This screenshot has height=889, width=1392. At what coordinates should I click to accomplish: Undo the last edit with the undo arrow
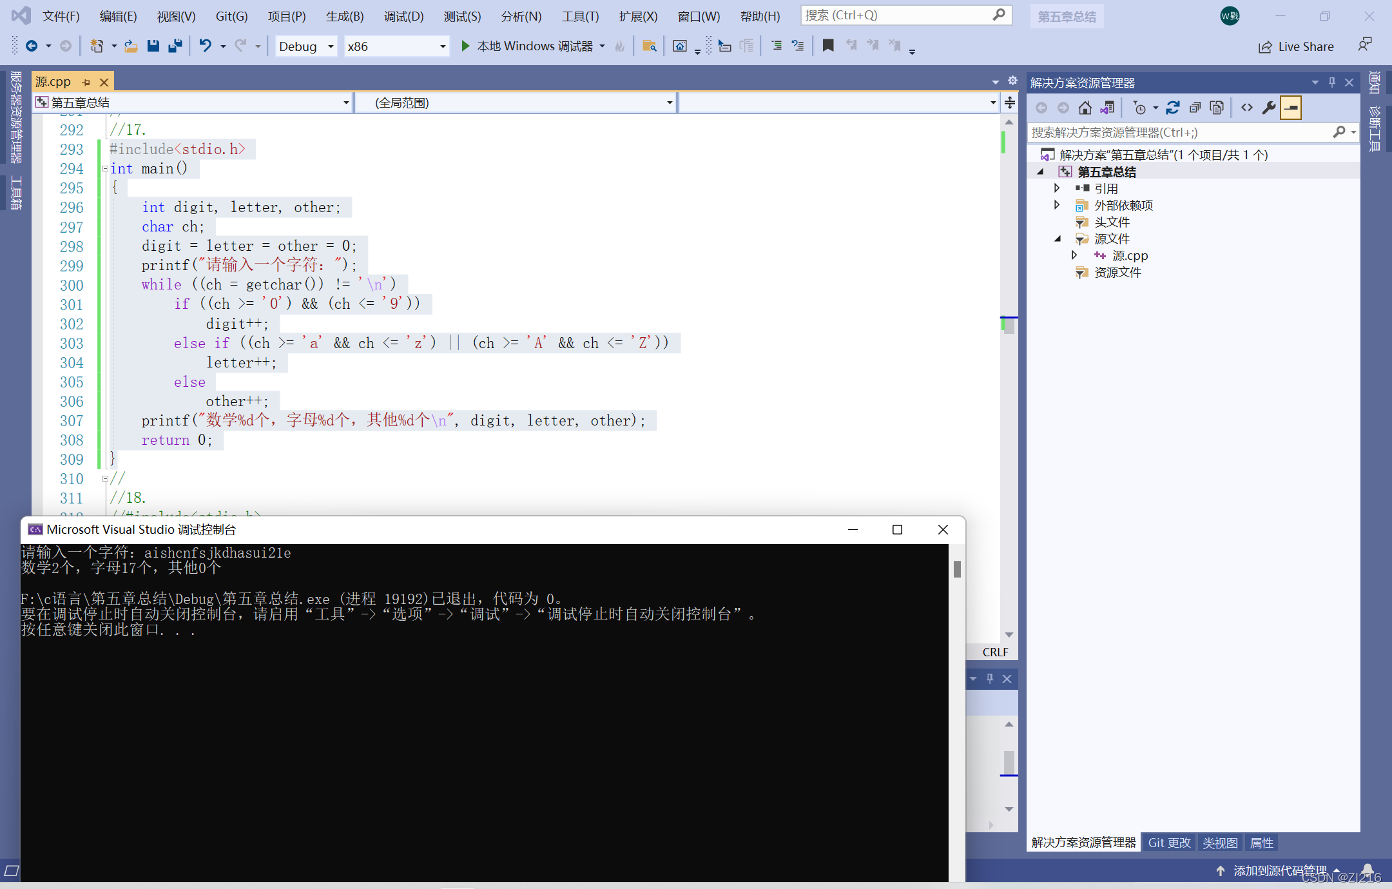click(205, 46)
